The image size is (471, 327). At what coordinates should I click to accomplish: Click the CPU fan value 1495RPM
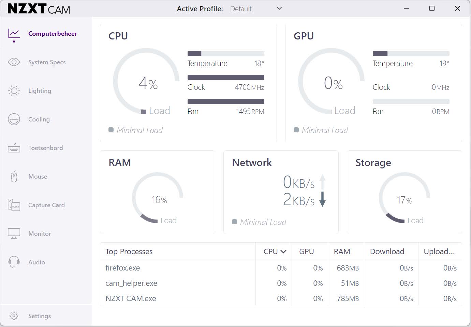coord(250,111)
